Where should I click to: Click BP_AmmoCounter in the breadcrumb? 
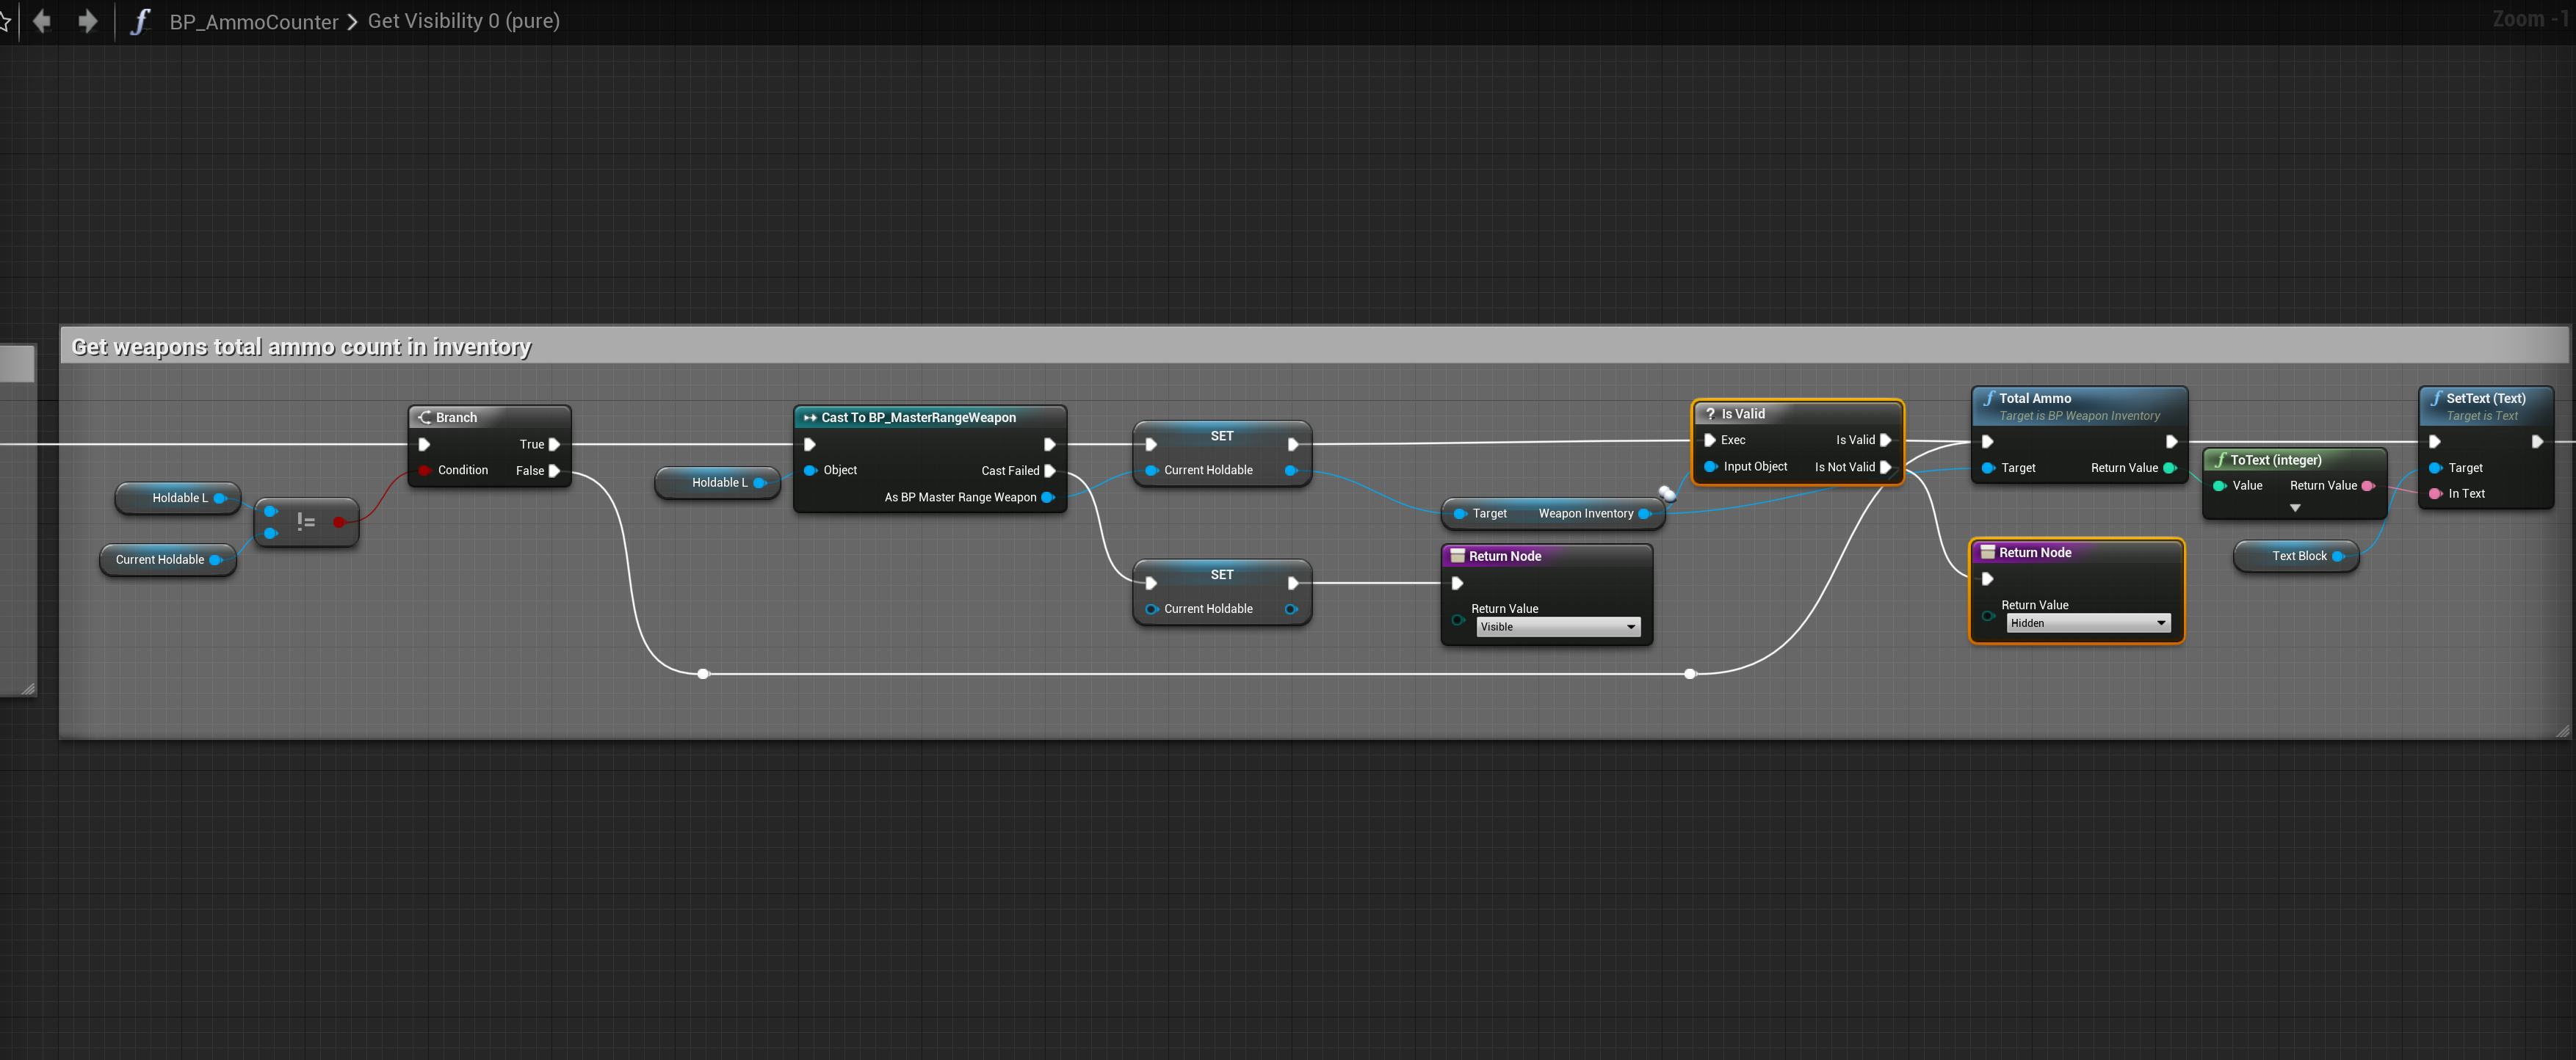pyautogui.click(x=254, y=21)
